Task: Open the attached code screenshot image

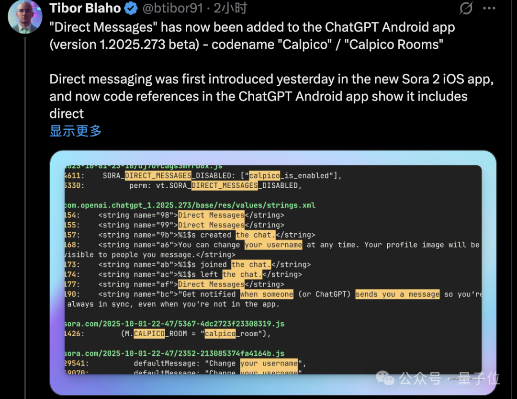Action: [x=273, y=273]
